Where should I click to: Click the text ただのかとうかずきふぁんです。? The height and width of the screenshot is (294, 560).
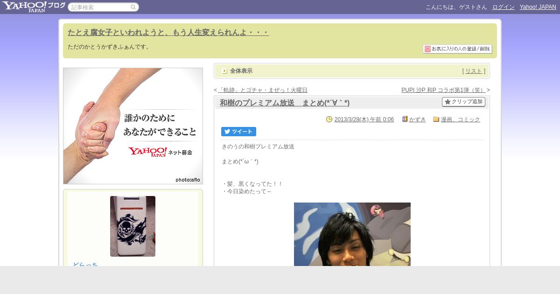109,47
